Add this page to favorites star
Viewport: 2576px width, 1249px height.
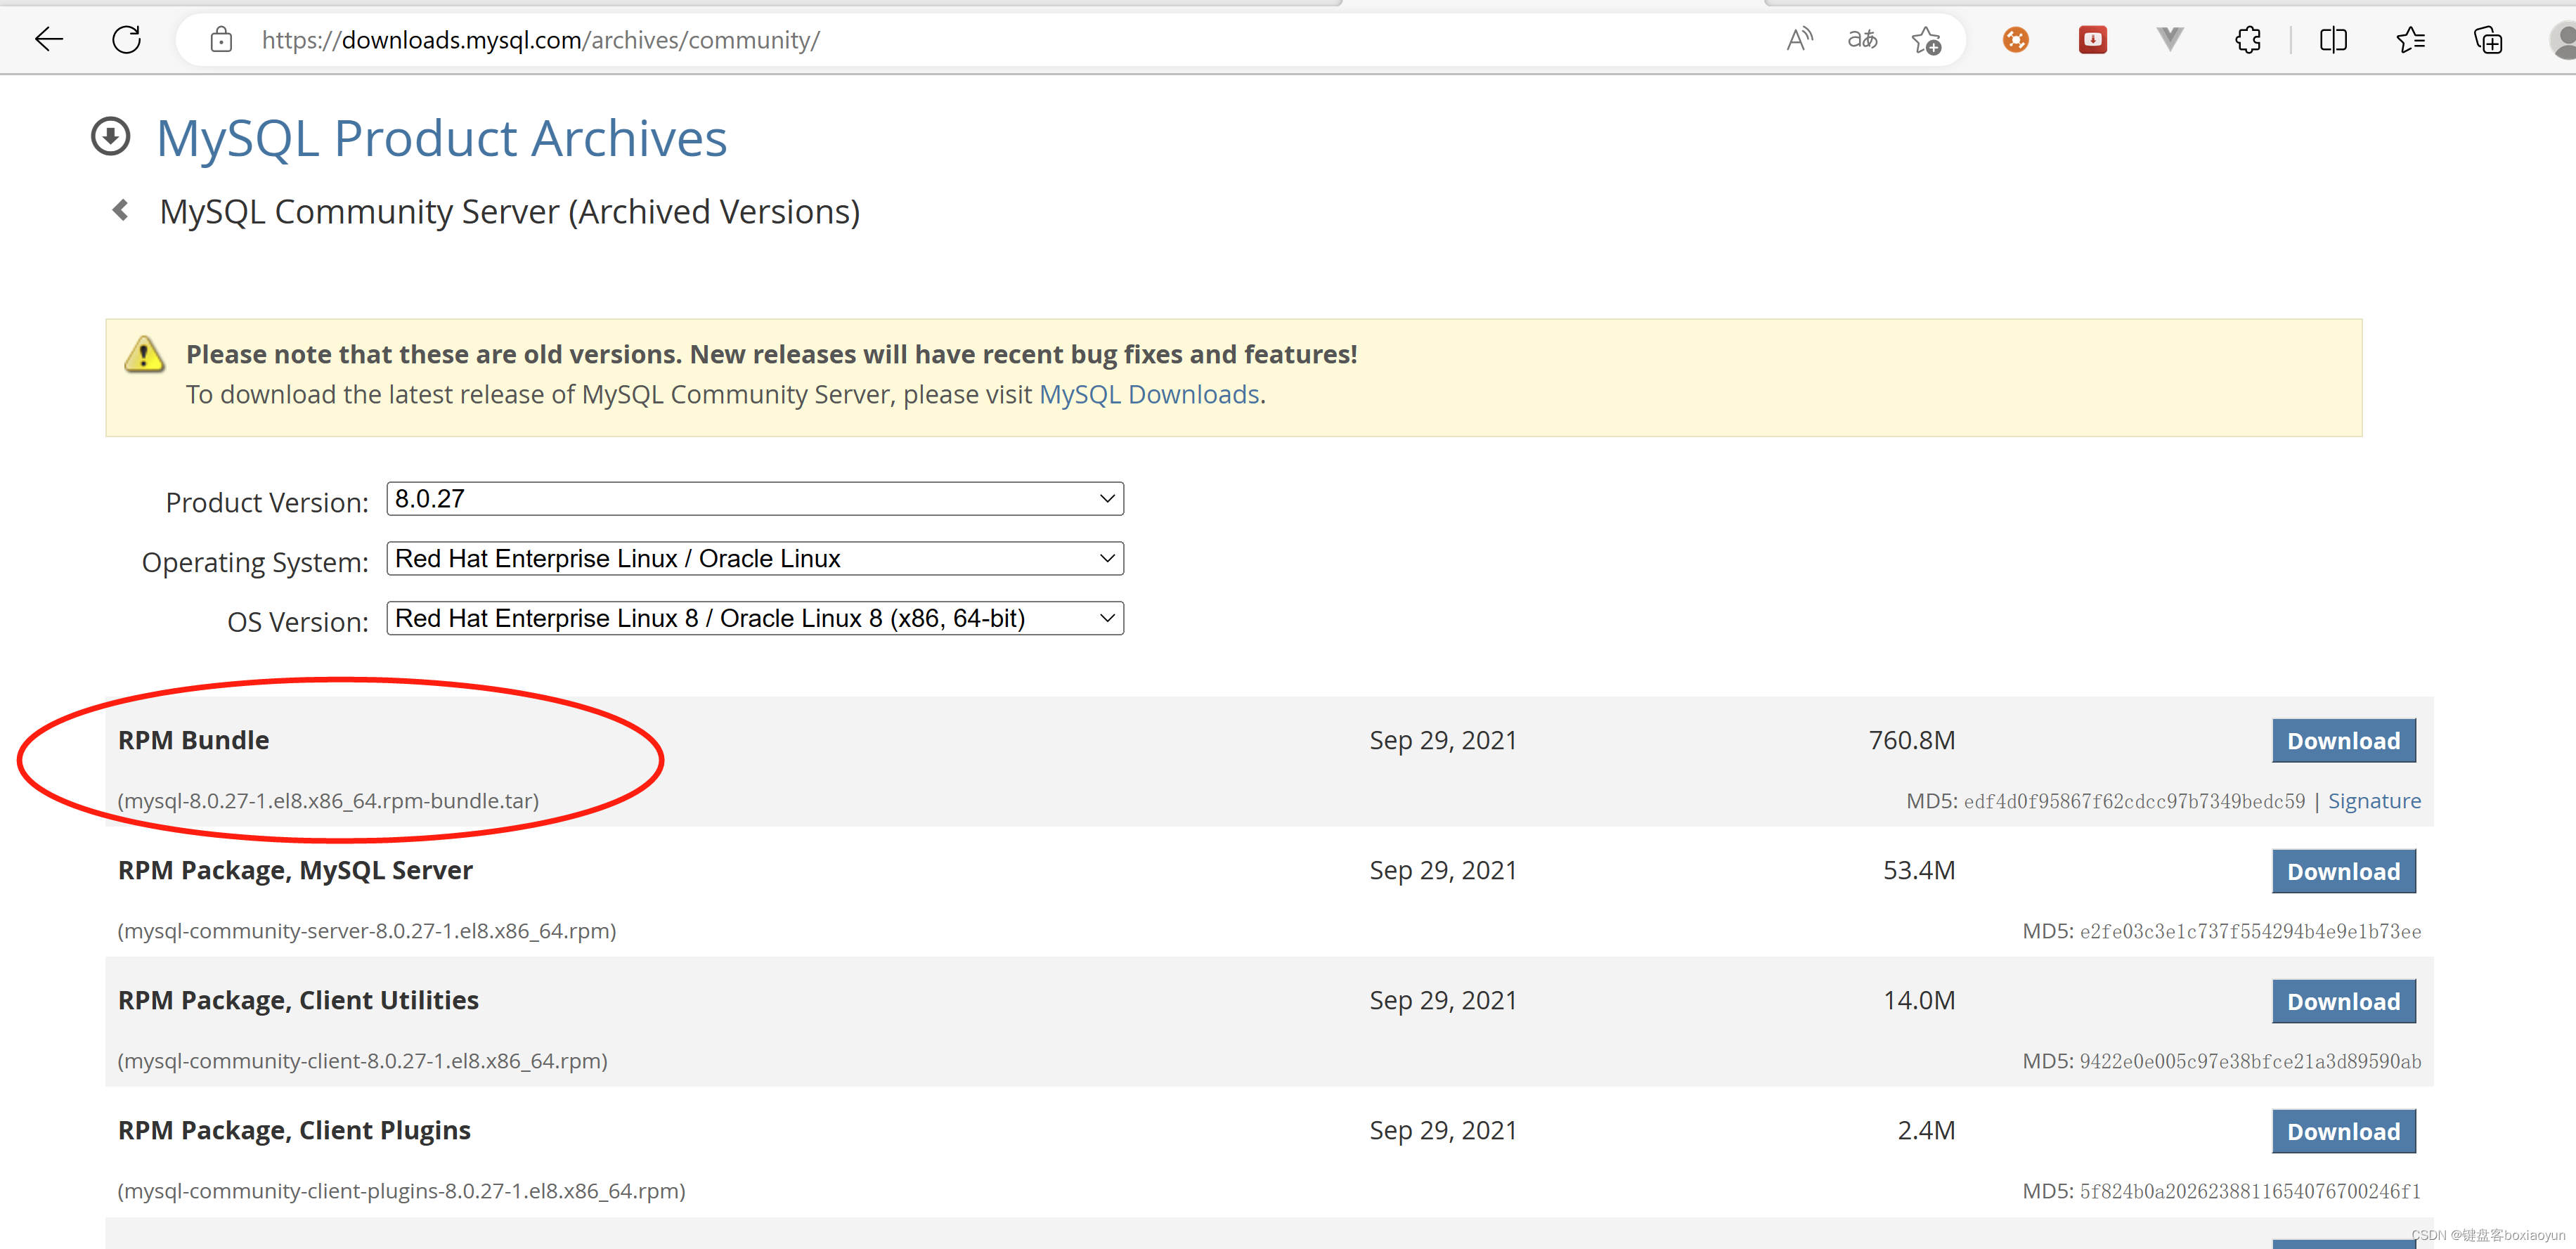1926,40
